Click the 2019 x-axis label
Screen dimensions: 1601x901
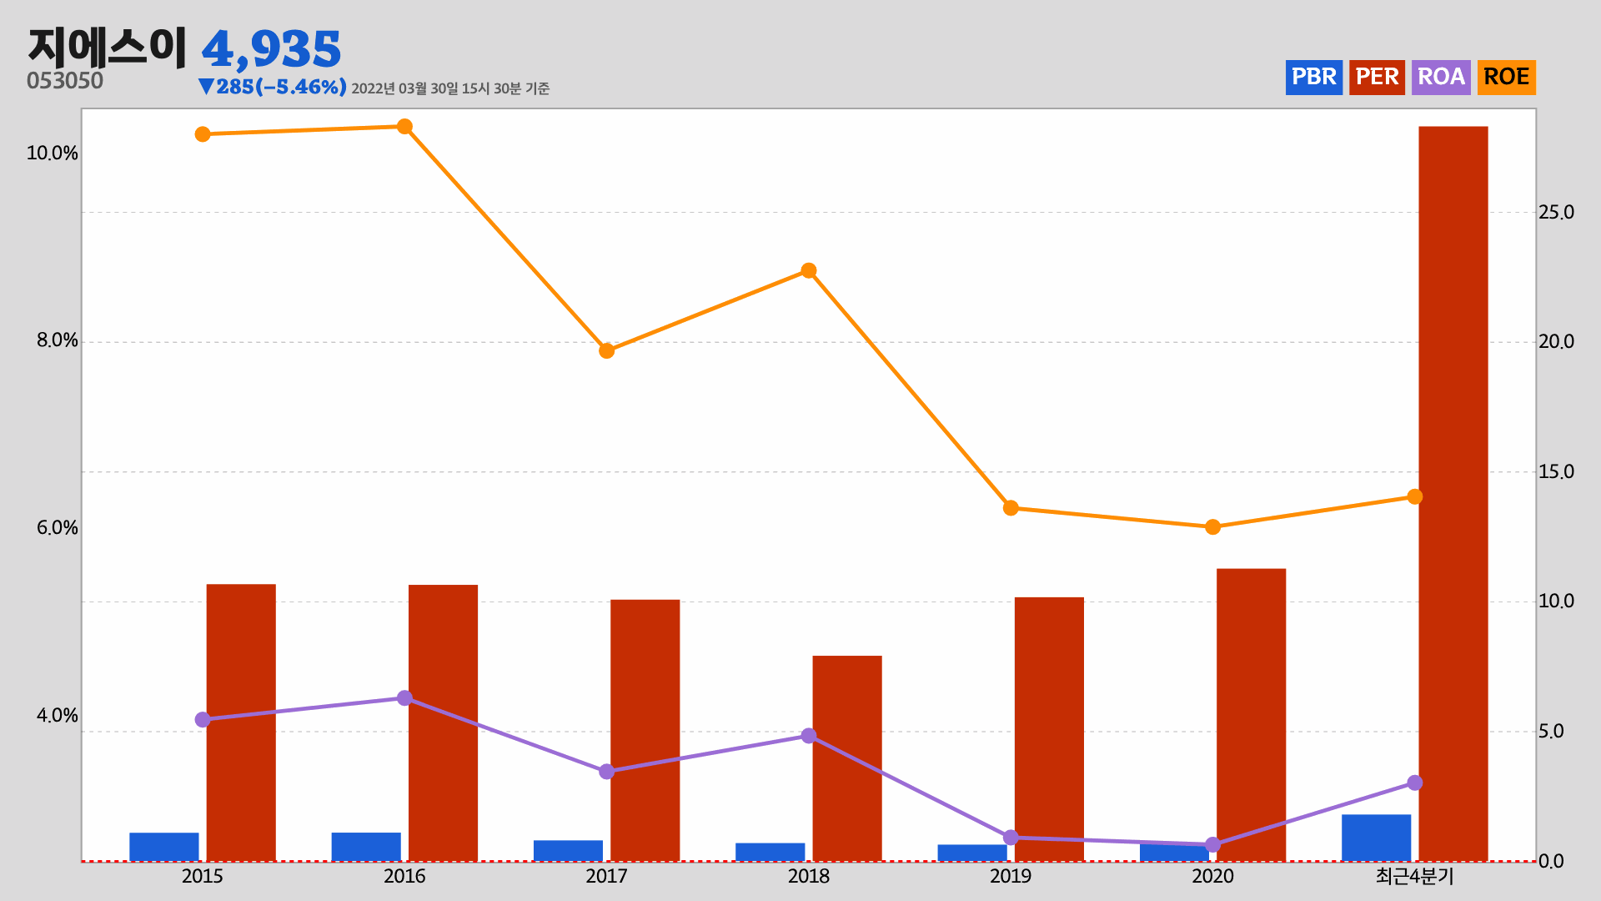(x=1011, y=876)
